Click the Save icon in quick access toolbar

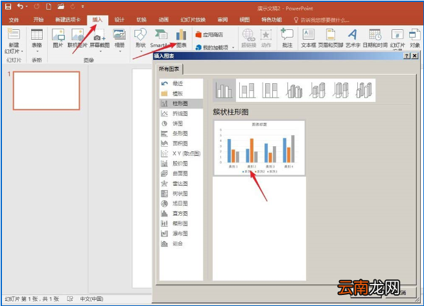coord(8,6)
